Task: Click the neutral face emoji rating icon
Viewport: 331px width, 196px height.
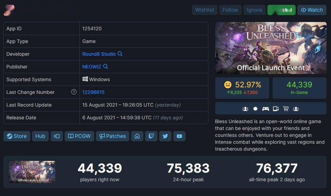Action: pyautogui.click(x=228, y=85)
